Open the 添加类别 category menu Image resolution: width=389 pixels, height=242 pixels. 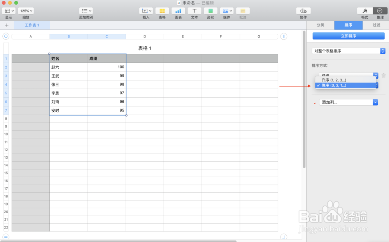[x=86, y=11]
